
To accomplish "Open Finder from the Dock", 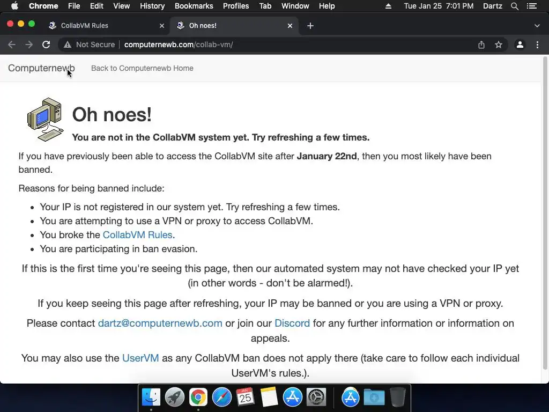I will pyautogui.click(x=151, y=398).
